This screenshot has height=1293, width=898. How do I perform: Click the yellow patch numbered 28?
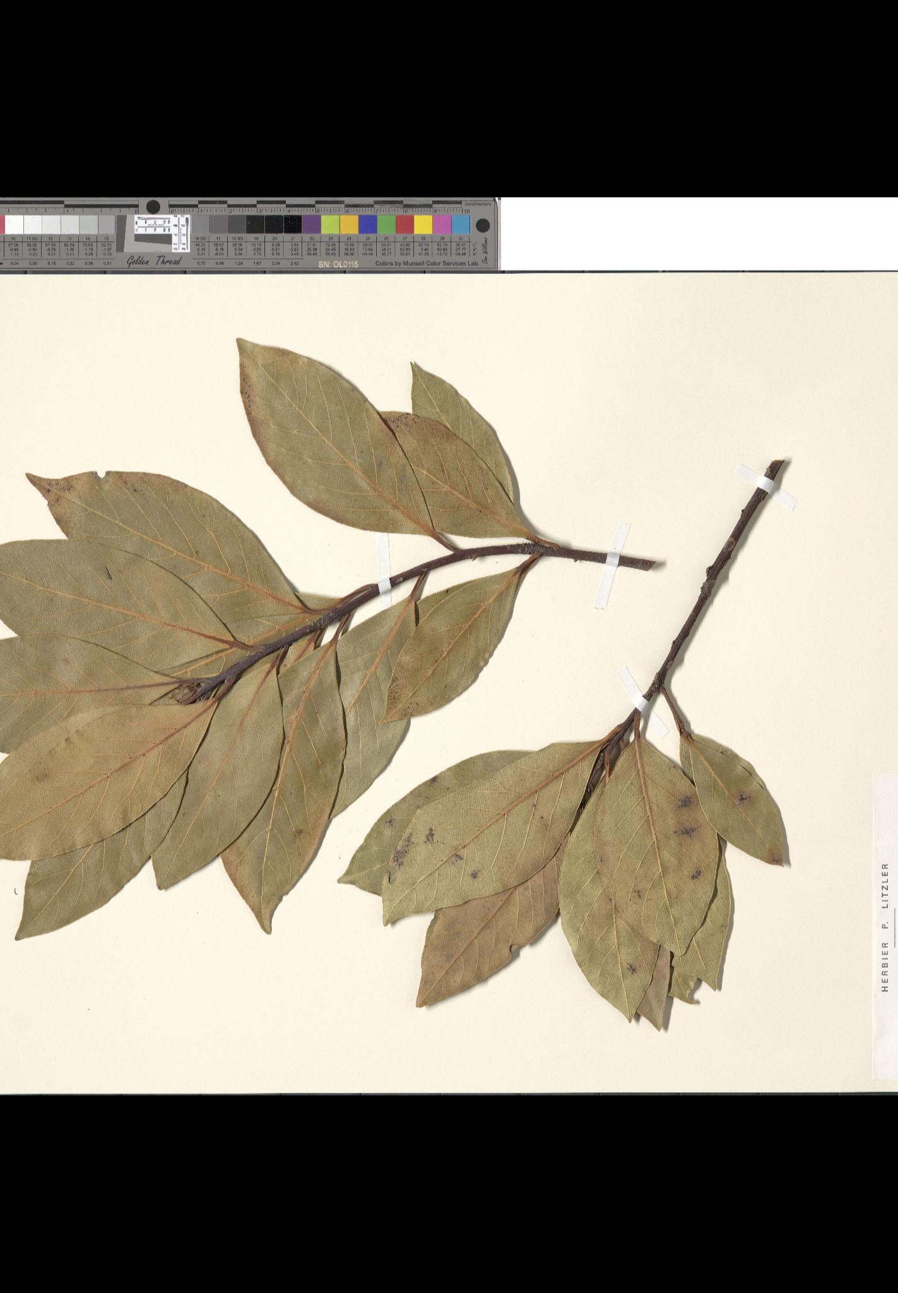tap(423, 224)
